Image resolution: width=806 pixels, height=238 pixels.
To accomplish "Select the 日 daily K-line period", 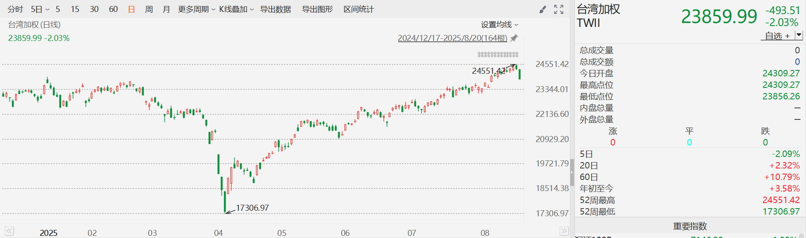I will (132, 9).
